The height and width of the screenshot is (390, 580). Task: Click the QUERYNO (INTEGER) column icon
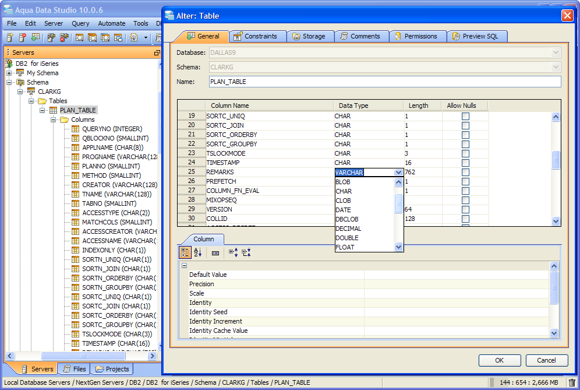click(76, 129)
